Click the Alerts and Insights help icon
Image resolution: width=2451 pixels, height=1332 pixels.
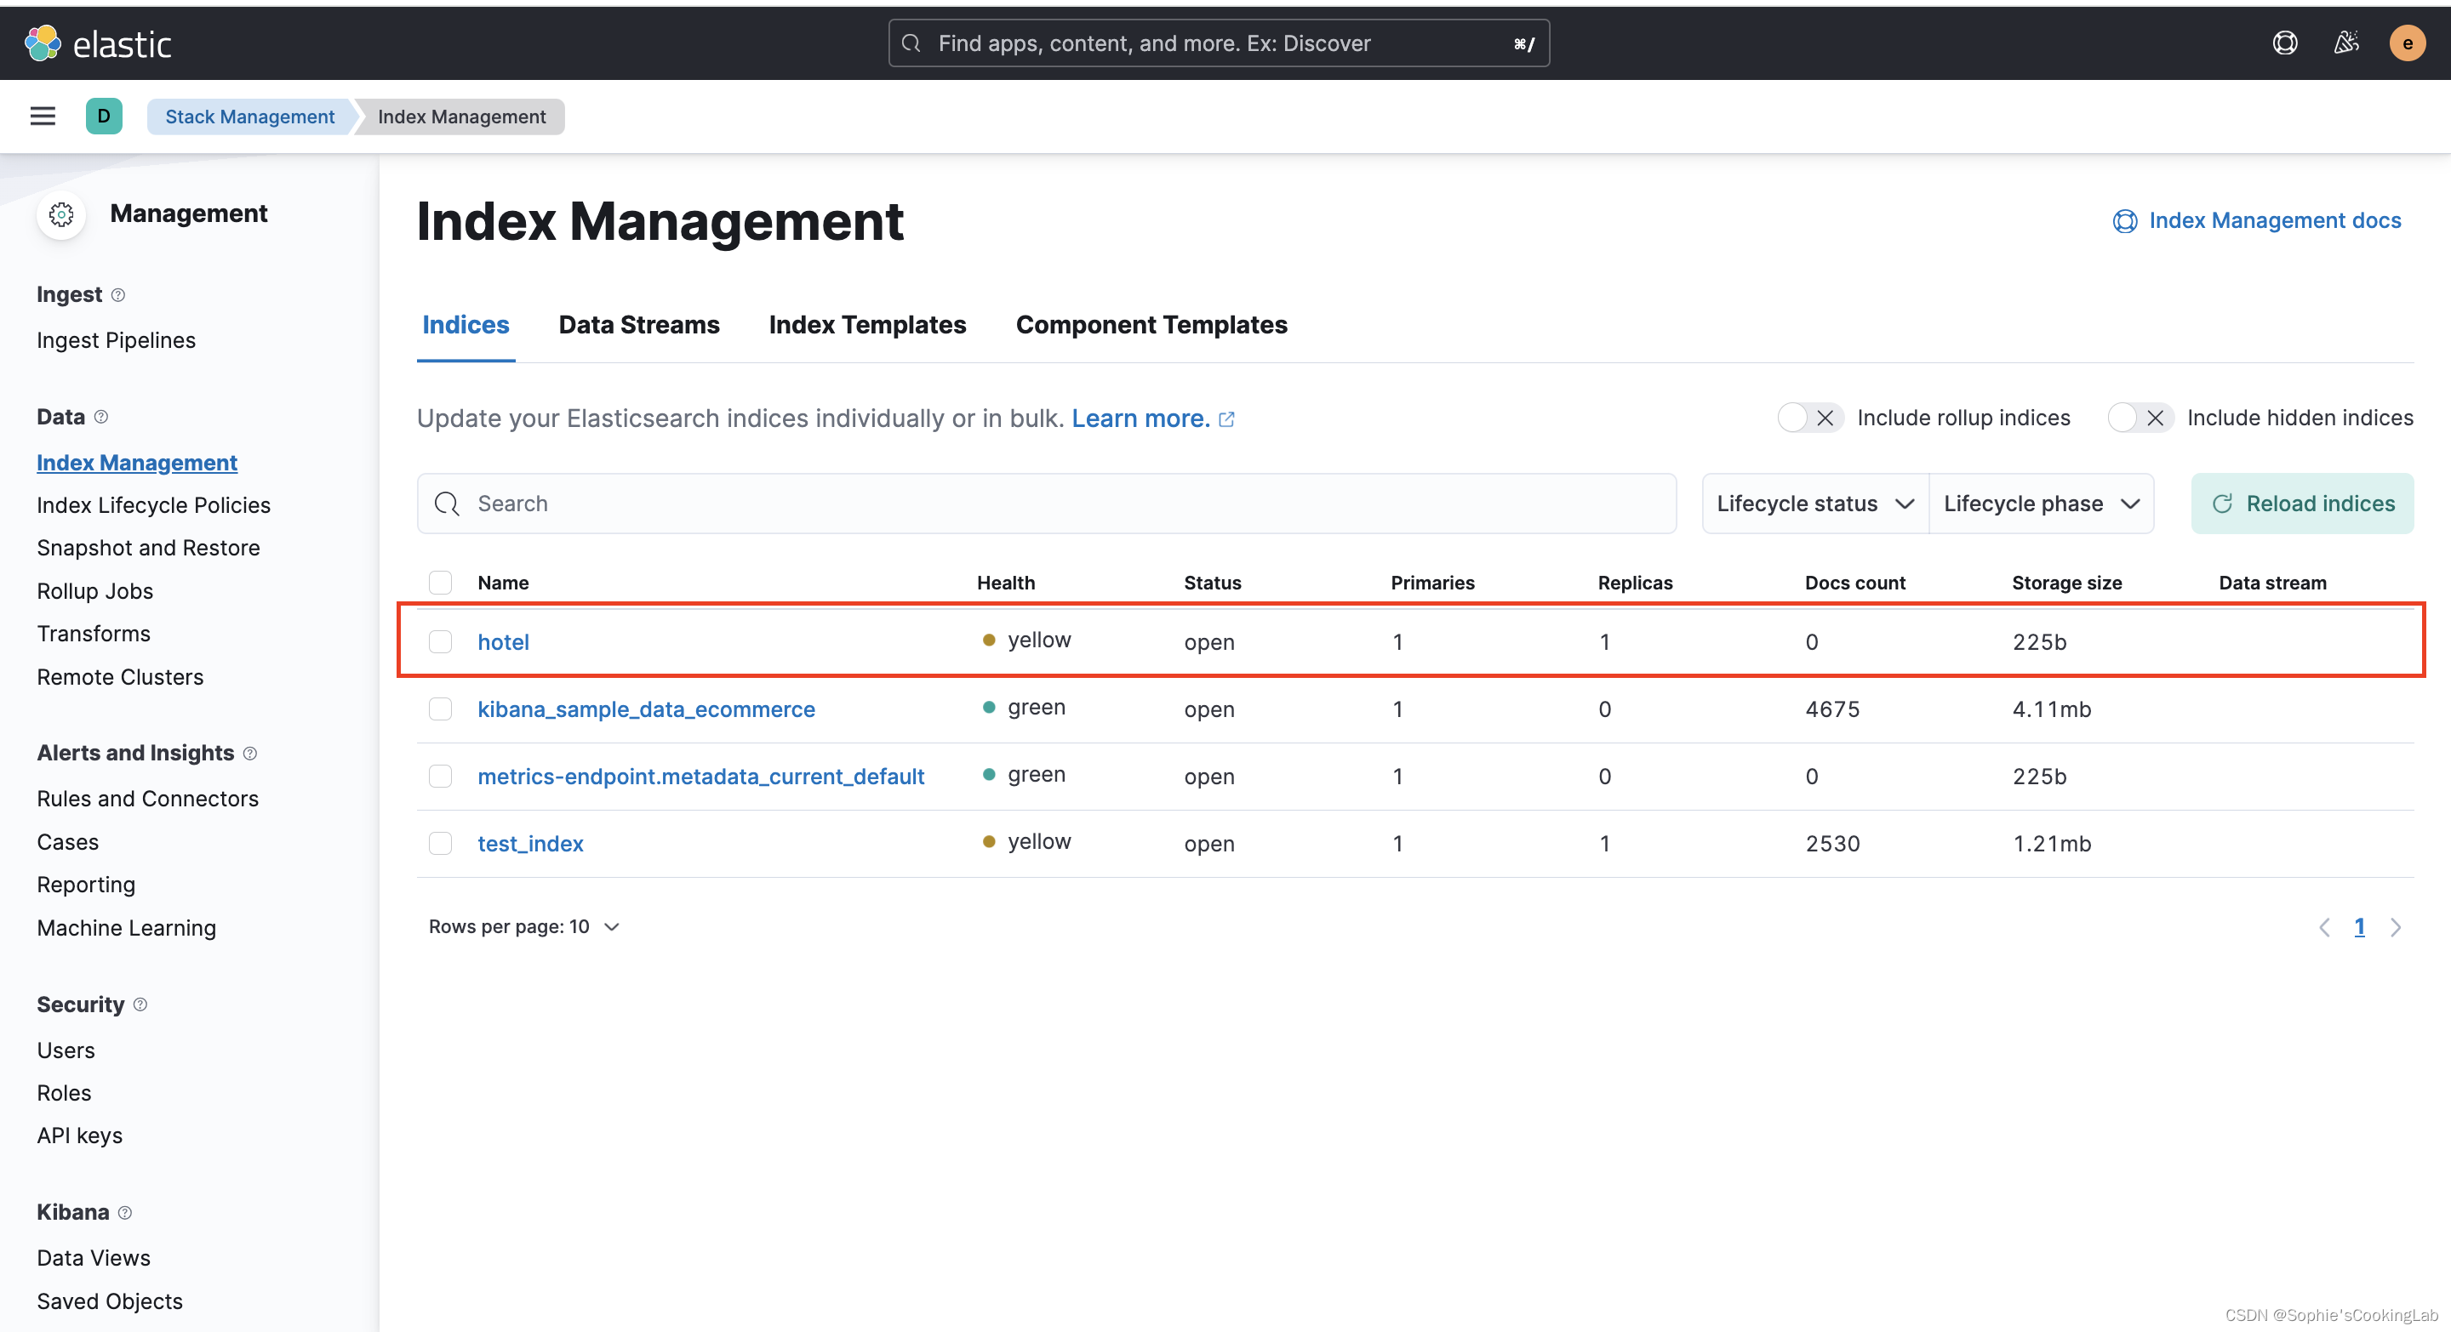tap(249, 753)
